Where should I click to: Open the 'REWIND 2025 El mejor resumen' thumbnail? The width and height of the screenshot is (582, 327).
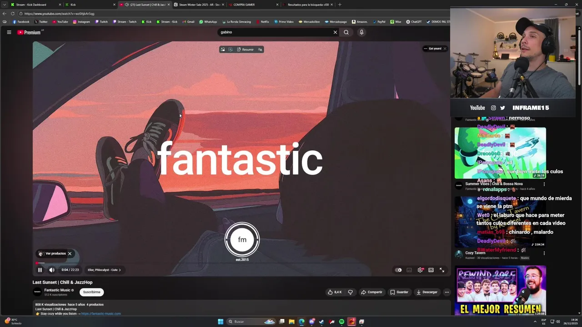[500, 291]
